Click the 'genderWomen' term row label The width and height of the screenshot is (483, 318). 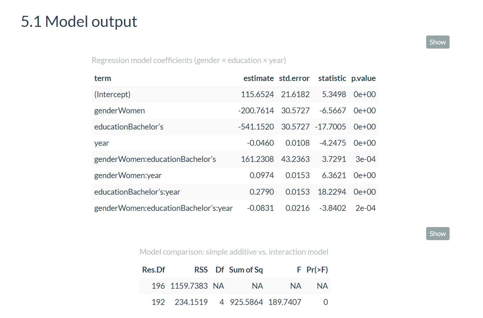120,111
